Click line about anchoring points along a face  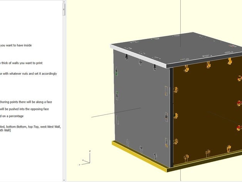pos(26,102)
